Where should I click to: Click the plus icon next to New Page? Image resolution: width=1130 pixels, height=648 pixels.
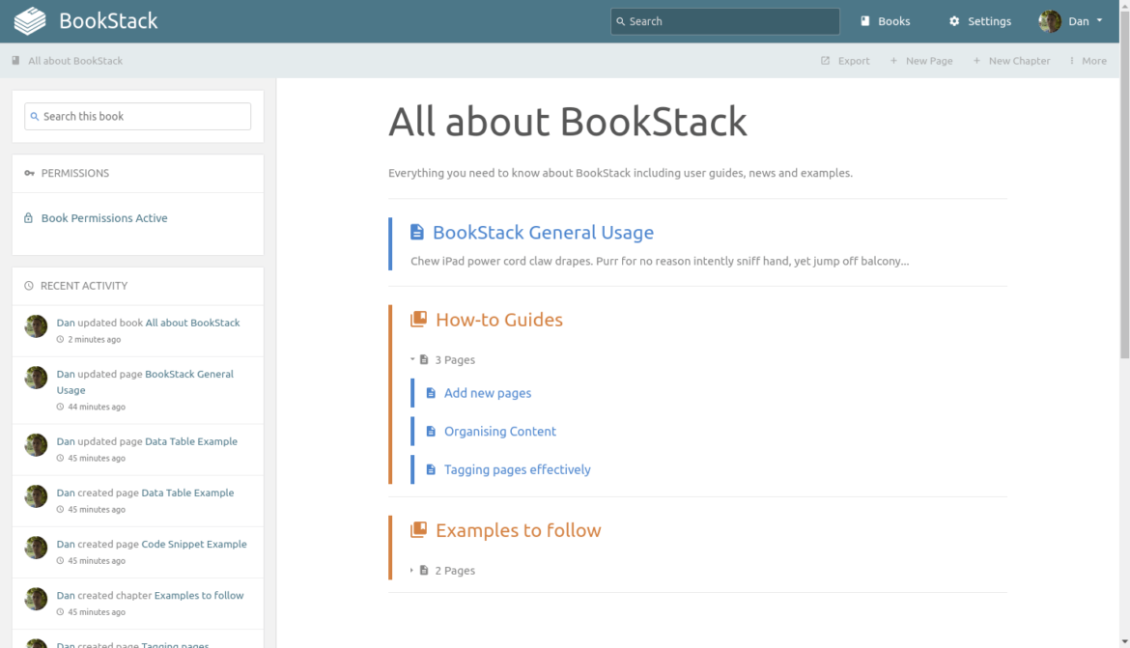pos(893,60)
